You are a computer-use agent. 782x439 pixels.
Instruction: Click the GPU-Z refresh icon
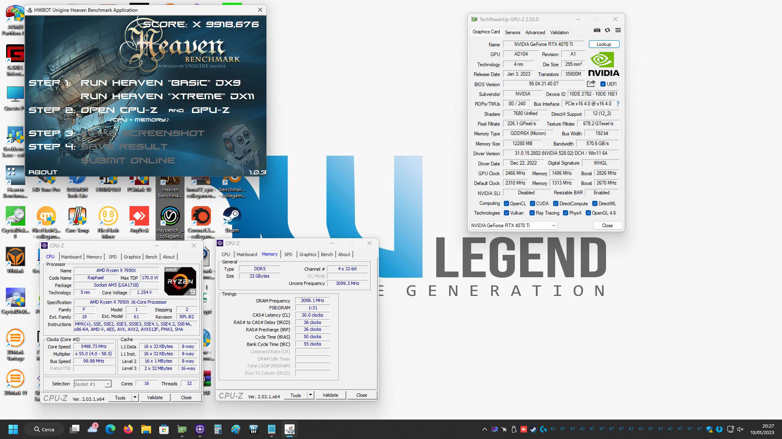click(x=607, y=30)
